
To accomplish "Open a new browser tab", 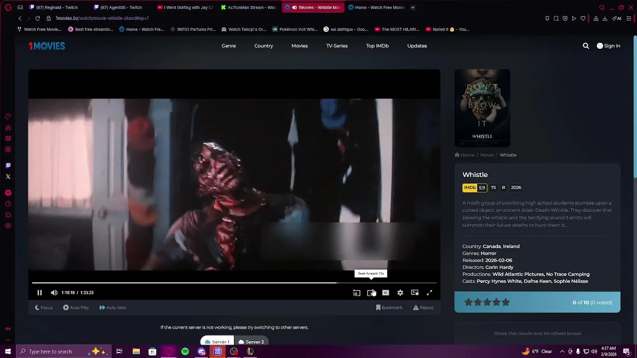I will (413, 7).
